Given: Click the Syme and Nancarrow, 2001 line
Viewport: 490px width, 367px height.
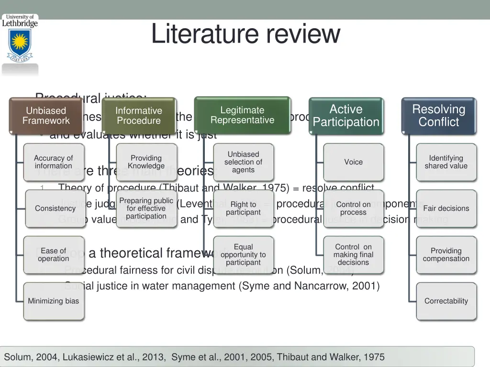Looking at the screenshot, I should click(x=222, y=286).
